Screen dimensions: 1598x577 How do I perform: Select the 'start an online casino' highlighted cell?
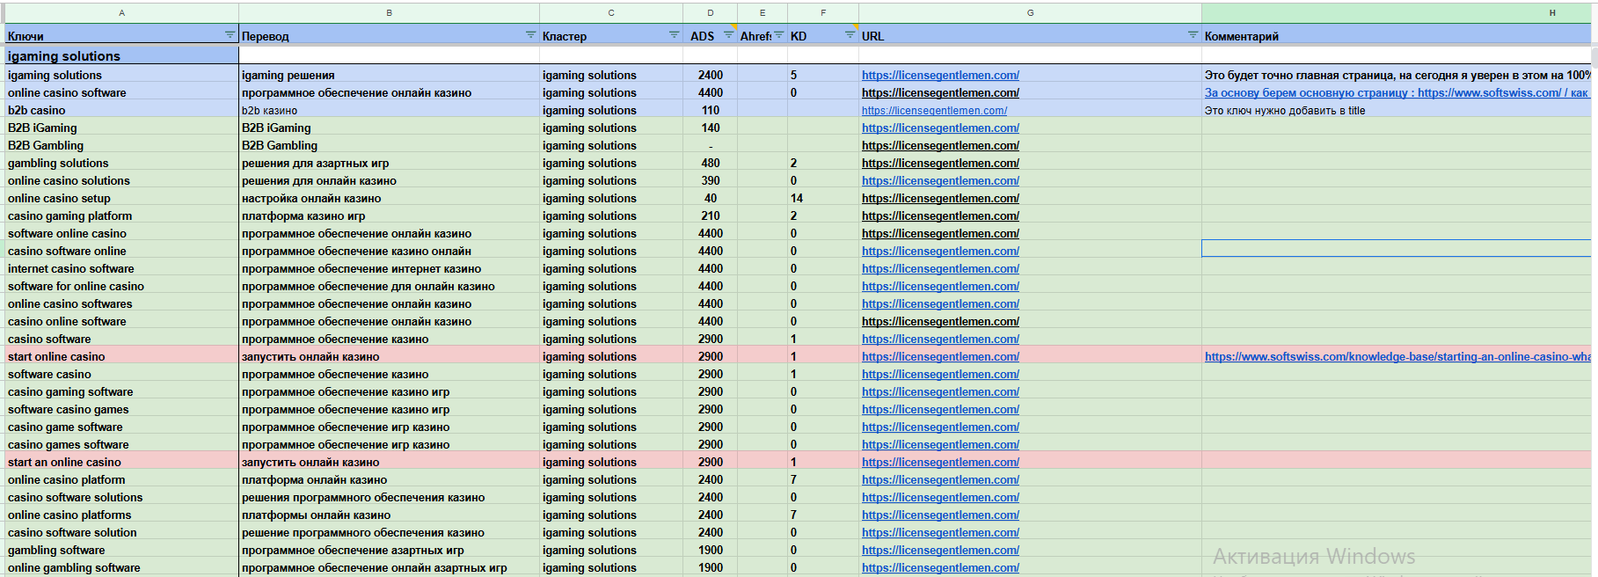click(x=64, y=463)
